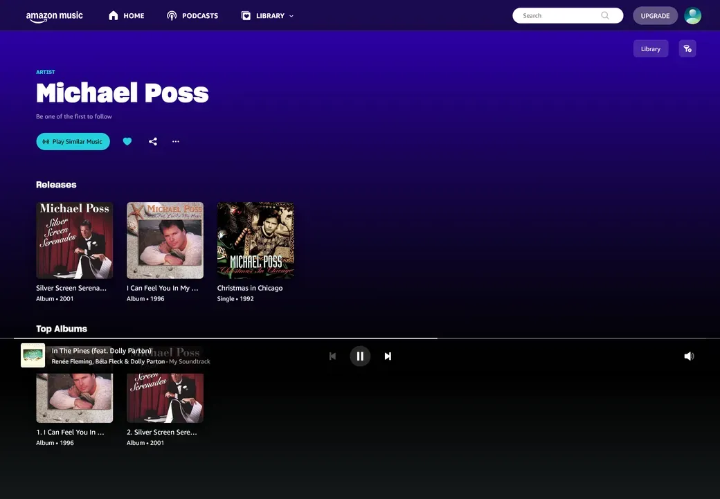Go to the Home tab
The image size is (720, 499).
127,16
